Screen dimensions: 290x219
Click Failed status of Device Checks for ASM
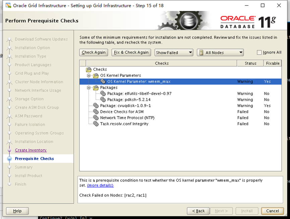click(x=243, y=112)
